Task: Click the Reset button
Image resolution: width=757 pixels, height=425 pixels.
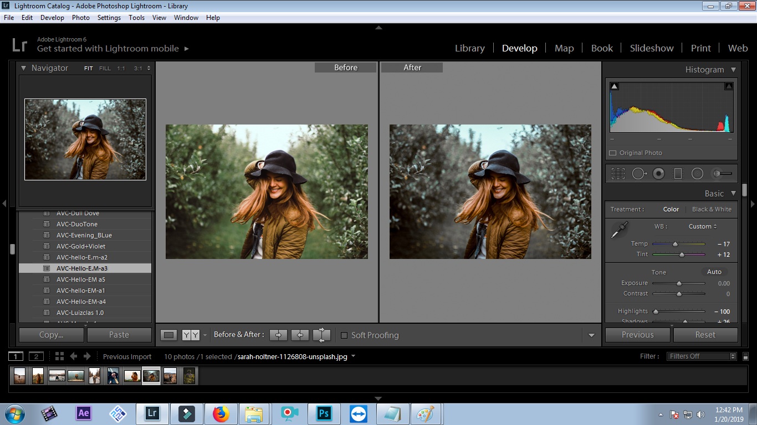Action: (705, 335)
